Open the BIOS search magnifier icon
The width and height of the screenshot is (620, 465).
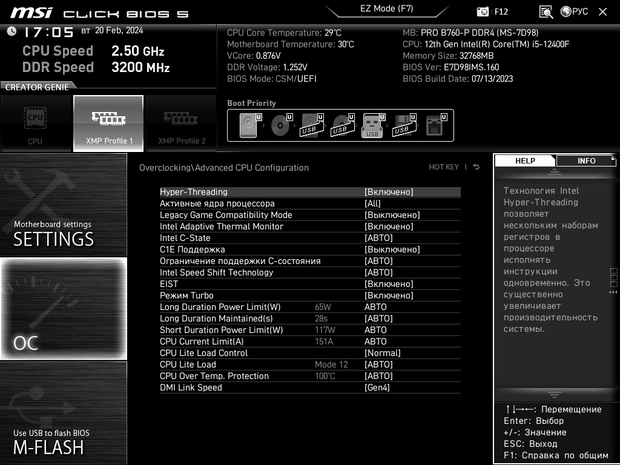coord(546,12)
